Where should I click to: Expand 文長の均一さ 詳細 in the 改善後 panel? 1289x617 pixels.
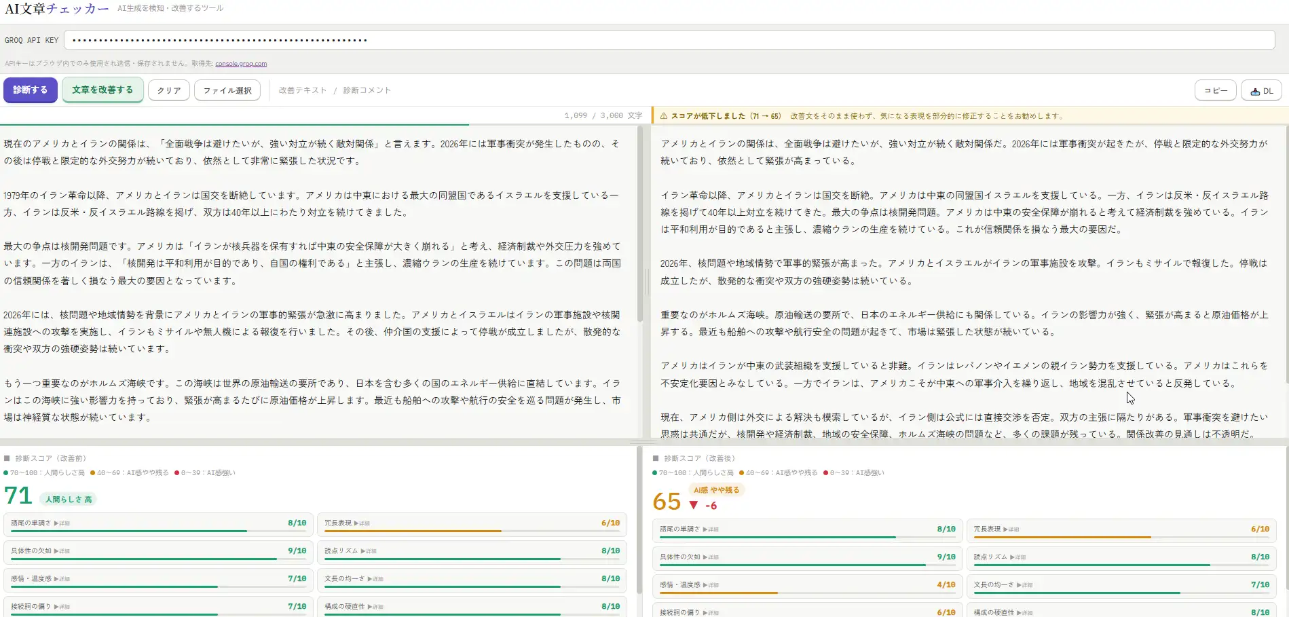(x=1024, y=585)
